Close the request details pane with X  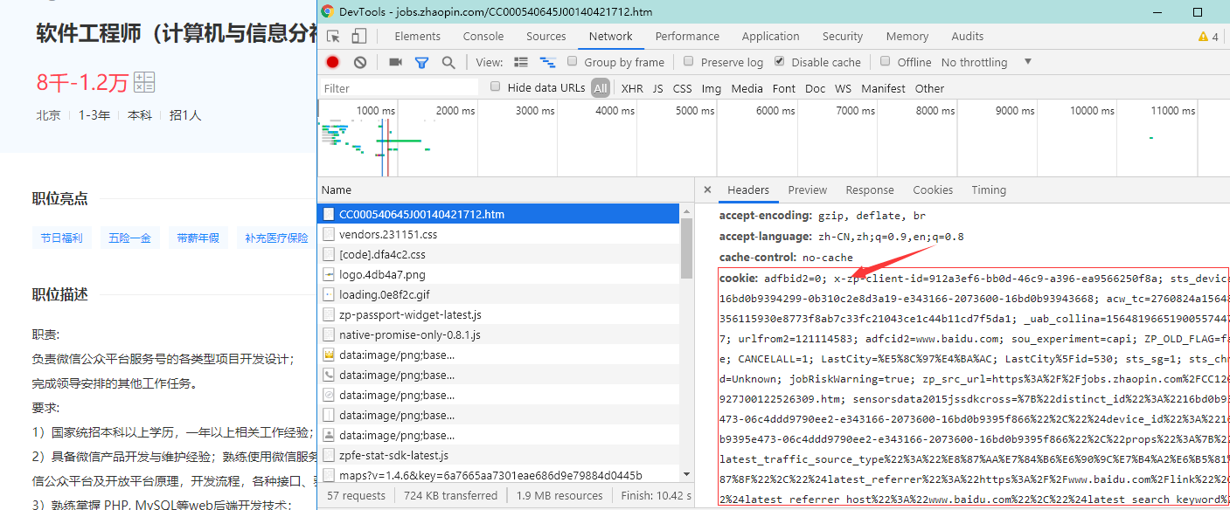[x=707, y=190]
